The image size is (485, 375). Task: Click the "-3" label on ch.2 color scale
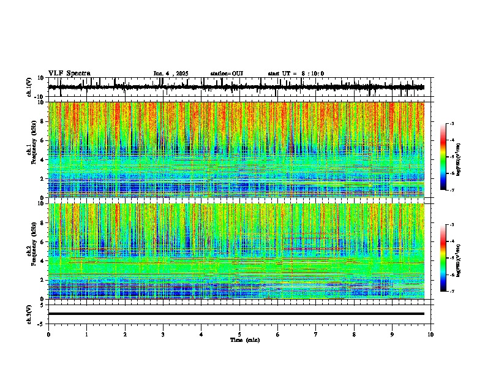pyautogui.click(x=452, y=225)
